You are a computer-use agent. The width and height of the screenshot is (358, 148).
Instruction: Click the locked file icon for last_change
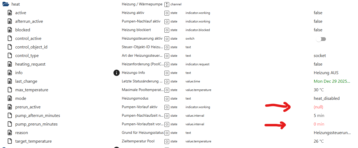(10, 81)
